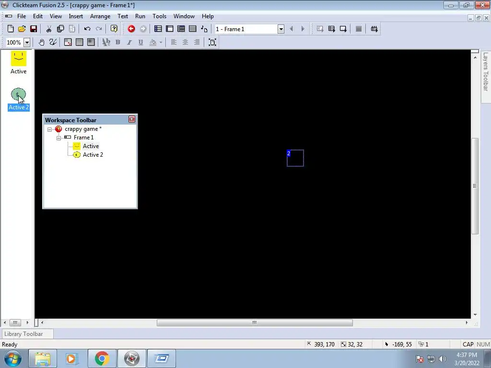Copy selection with the copy icon
The height and width of the screenshot is (368, 491).
tap(60, 29)
